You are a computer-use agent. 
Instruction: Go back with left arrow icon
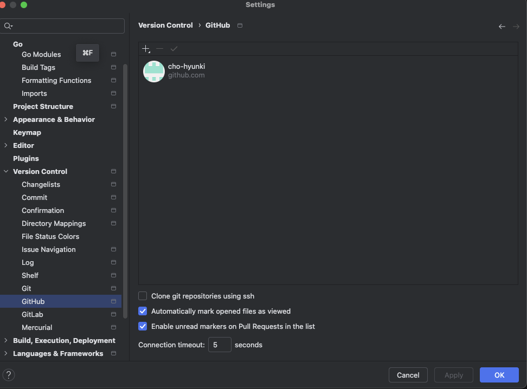(502, 27)
